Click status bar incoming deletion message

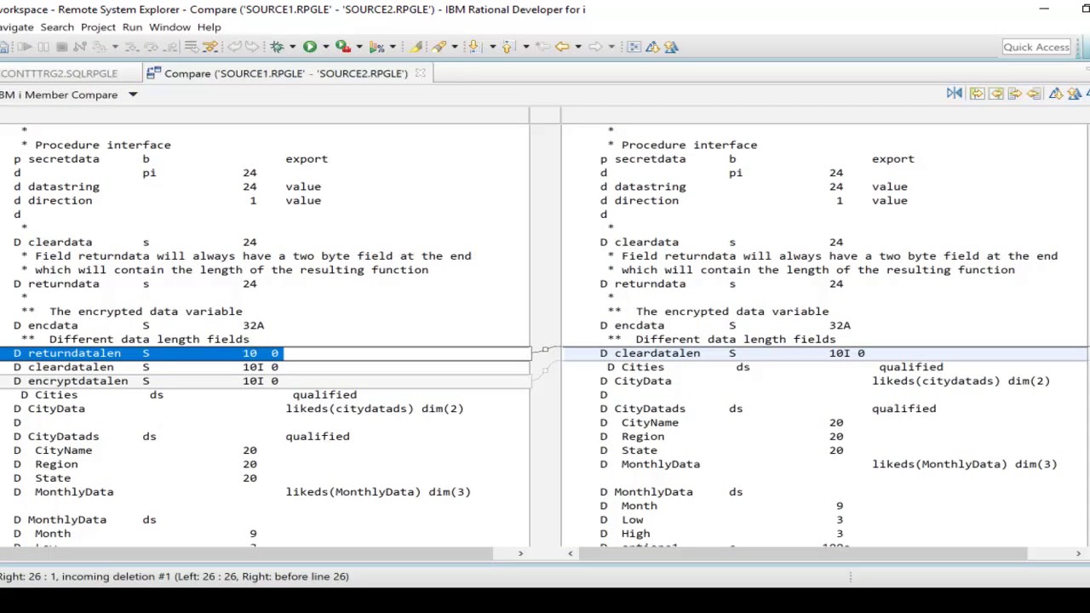pos(174,576)
